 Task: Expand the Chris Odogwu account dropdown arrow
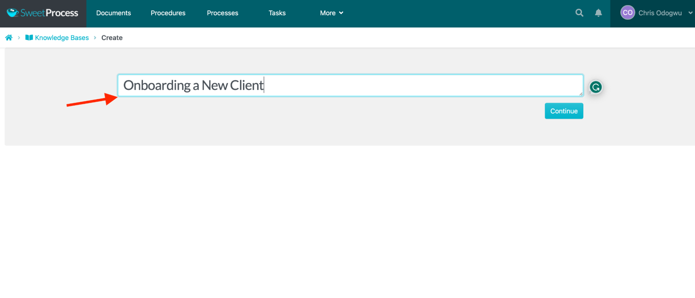click(x=690, y=13)
